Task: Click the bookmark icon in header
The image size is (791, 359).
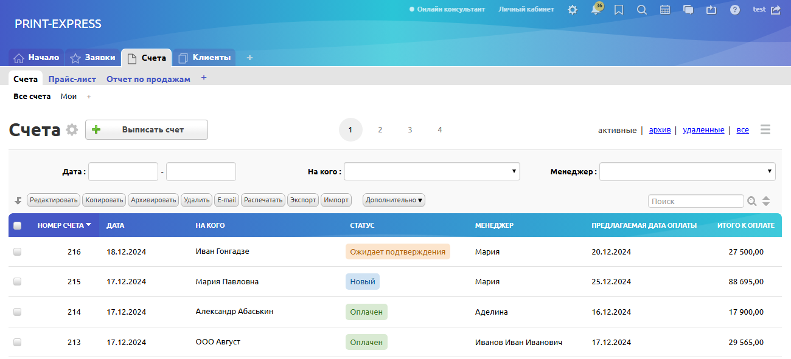Action: pos(619,10)
